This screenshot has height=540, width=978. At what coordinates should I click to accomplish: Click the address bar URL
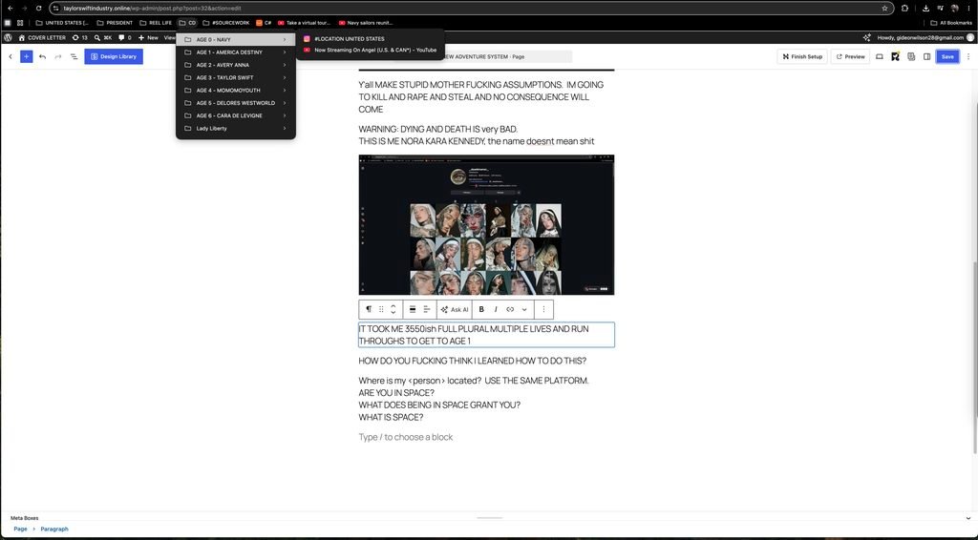pyautogui.click(x=152, y=8)
